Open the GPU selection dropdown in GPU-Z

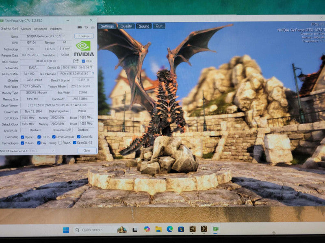(x=27, y=151)
